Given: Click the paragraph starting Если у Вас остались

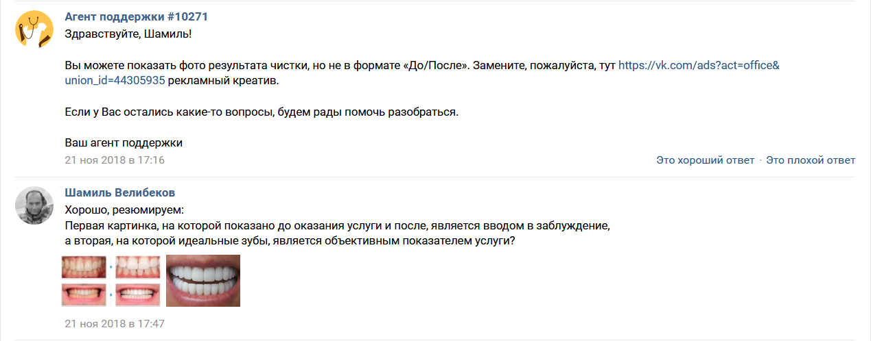Looking at the screenshot, I should coord(261,112).
